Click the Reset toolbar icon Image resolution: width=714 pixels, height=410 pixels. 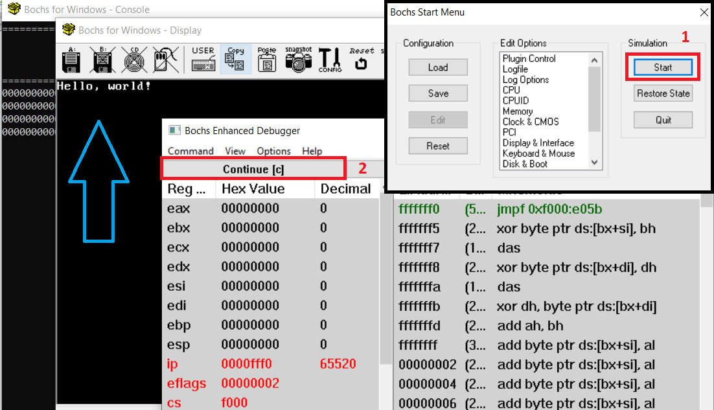[362, 60]
